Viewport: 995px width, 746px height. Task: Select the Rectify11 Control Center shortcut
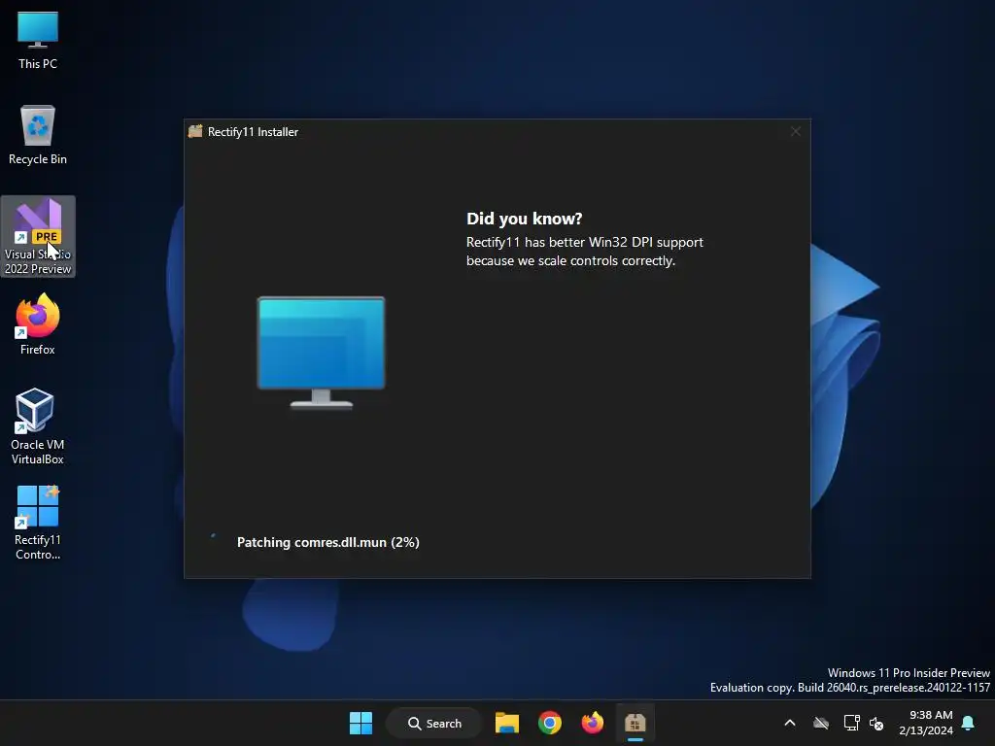point(38,523)
